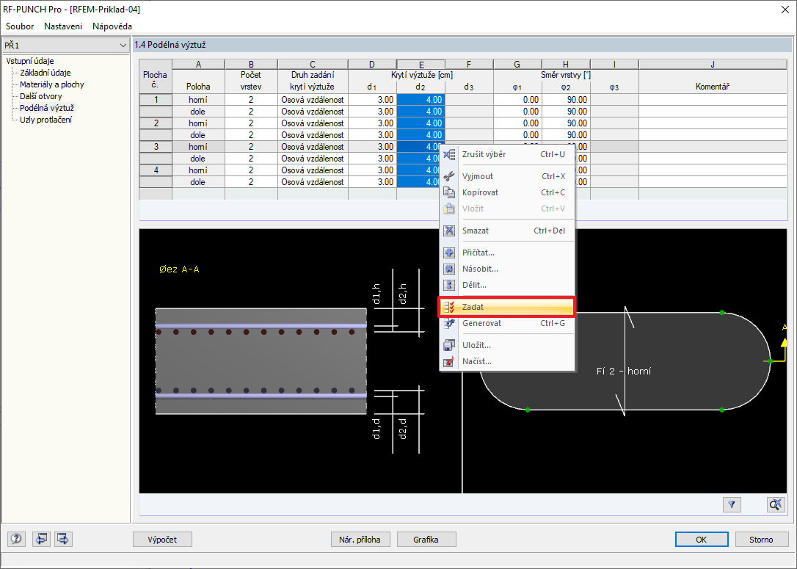
Task: Click the Zrušit výběr icon in context menu
Action: coord(449,154)
